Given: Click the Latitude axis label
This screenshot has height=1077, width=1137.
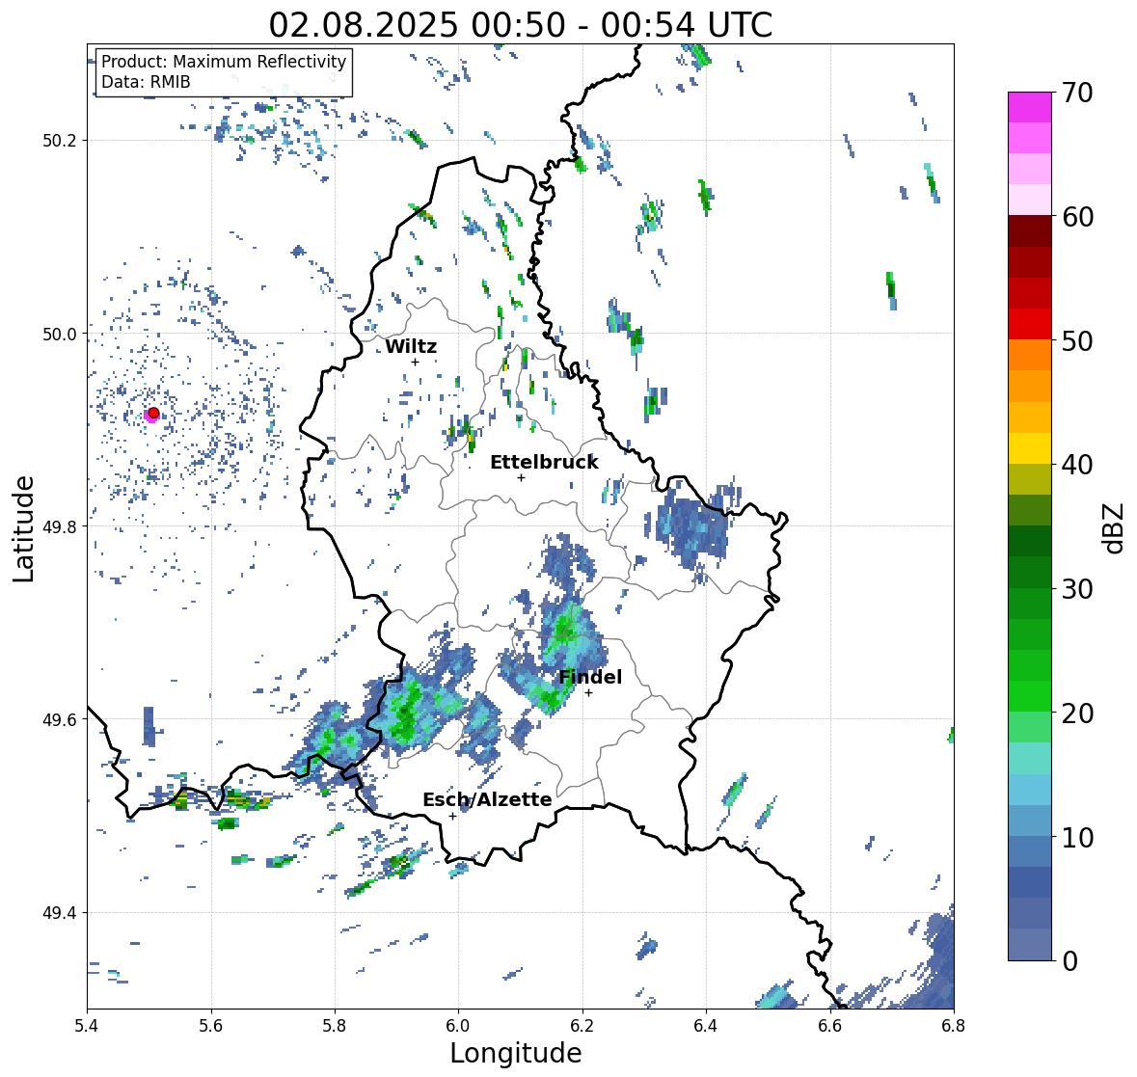Looking at the screenshot, I should pos(24,528).
